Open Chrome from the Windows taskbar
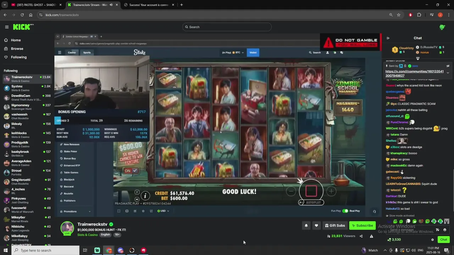This screenshot has height=255, width=454. click(109, 250)
